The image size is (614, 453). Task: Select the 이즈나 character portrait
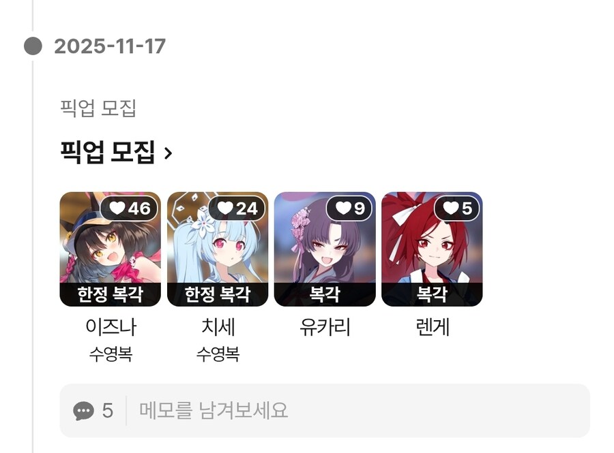tap(110, 249)
